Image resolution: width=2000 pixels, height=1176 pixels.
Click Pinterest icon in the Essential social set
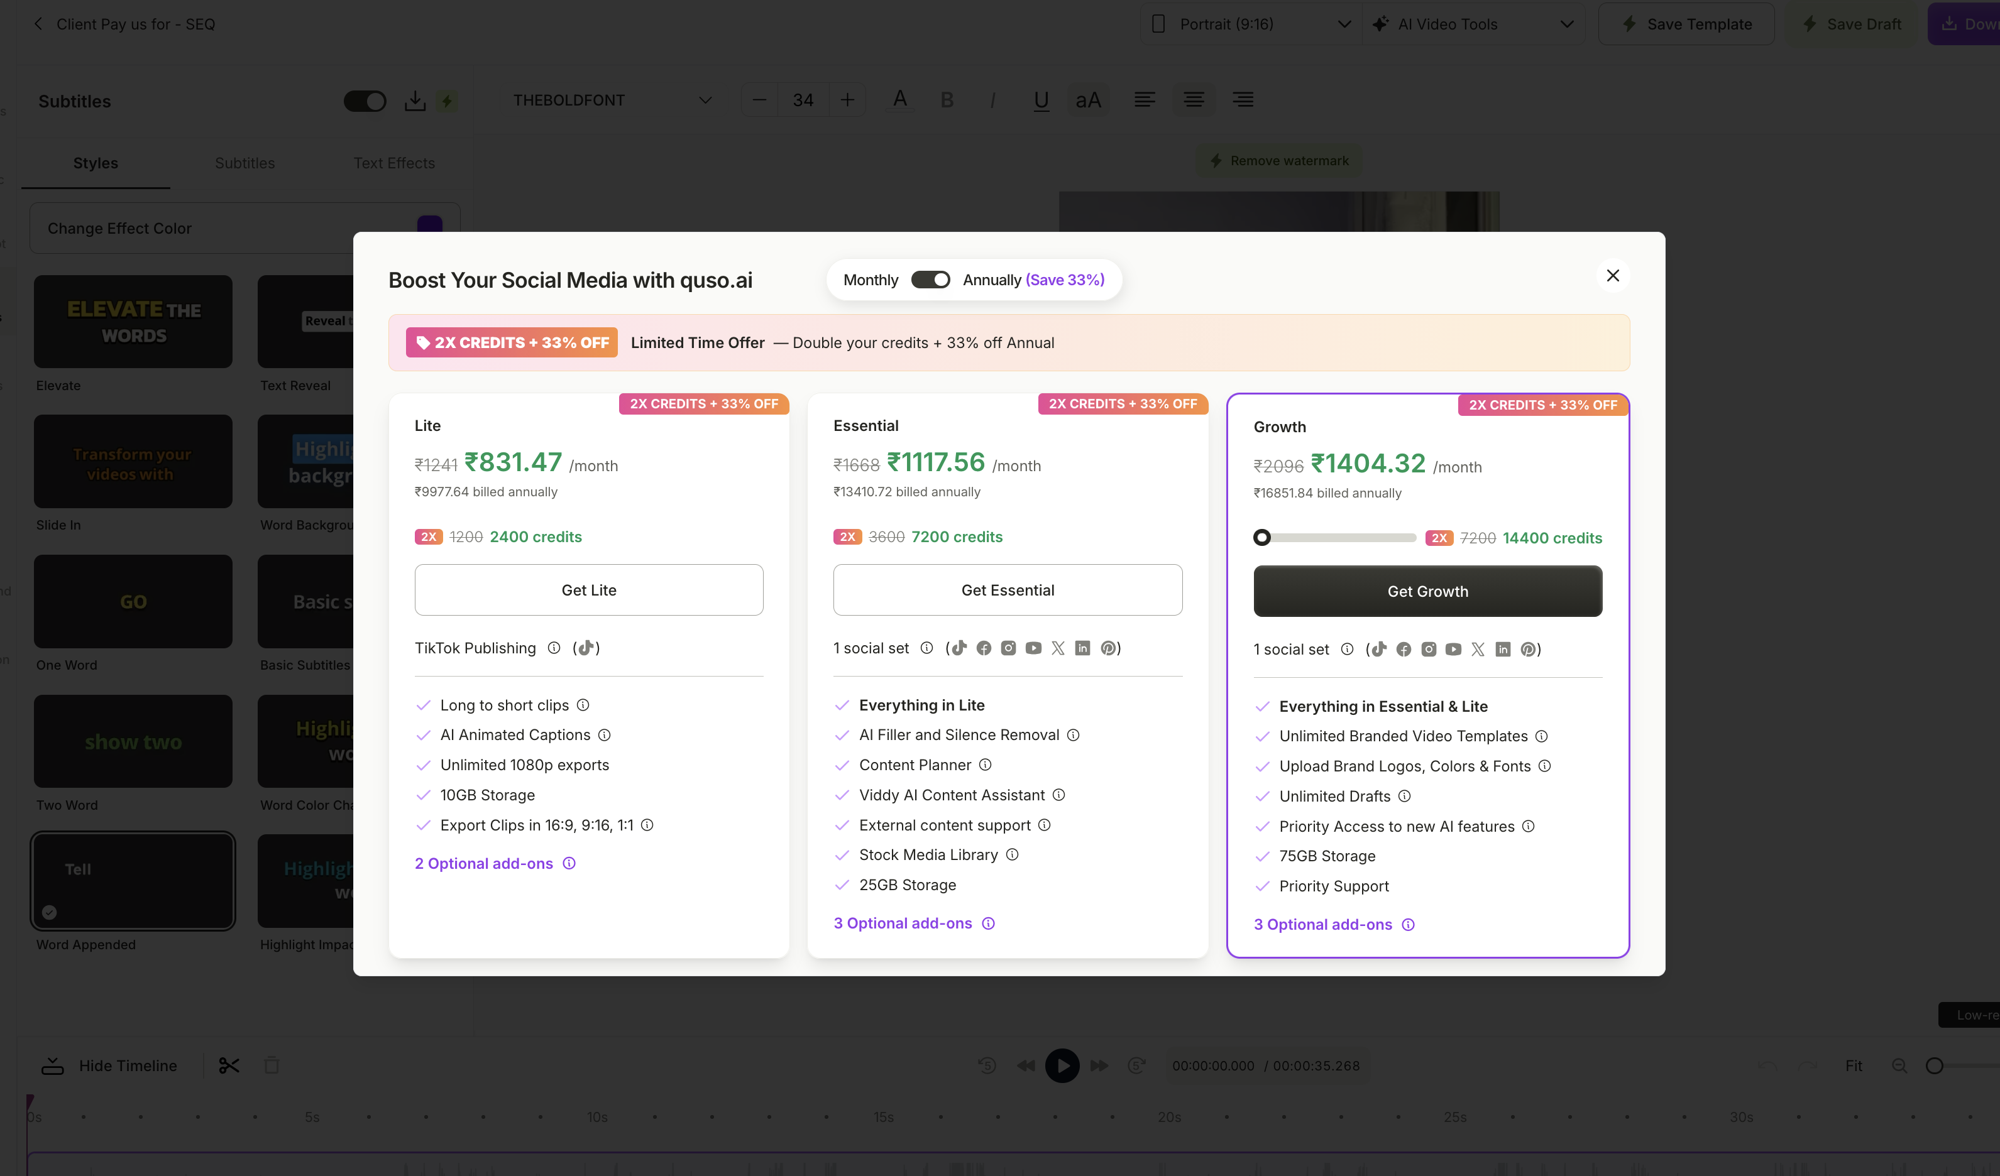point(1108,648)
